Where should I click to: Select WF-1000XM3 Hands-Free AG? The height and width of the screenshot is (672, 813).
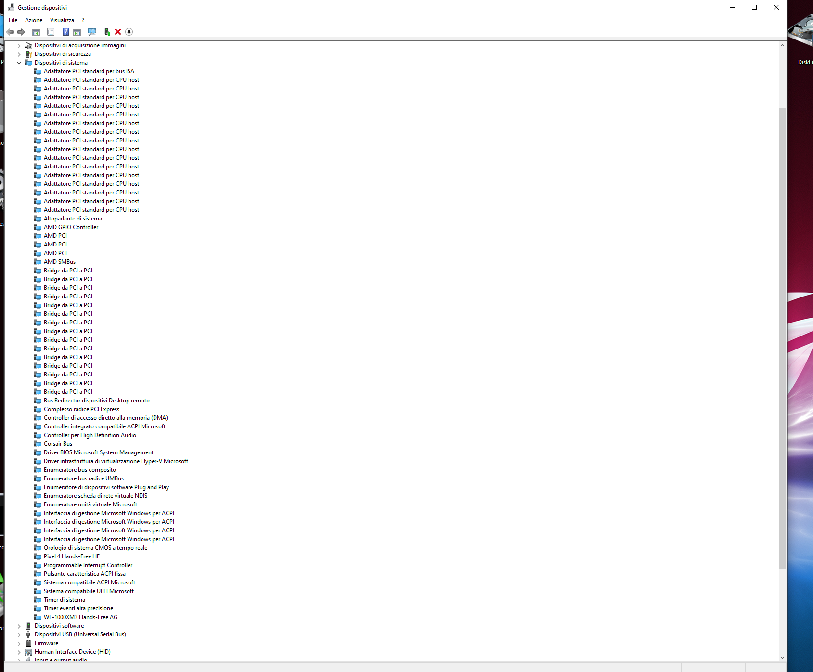point(81,617)
